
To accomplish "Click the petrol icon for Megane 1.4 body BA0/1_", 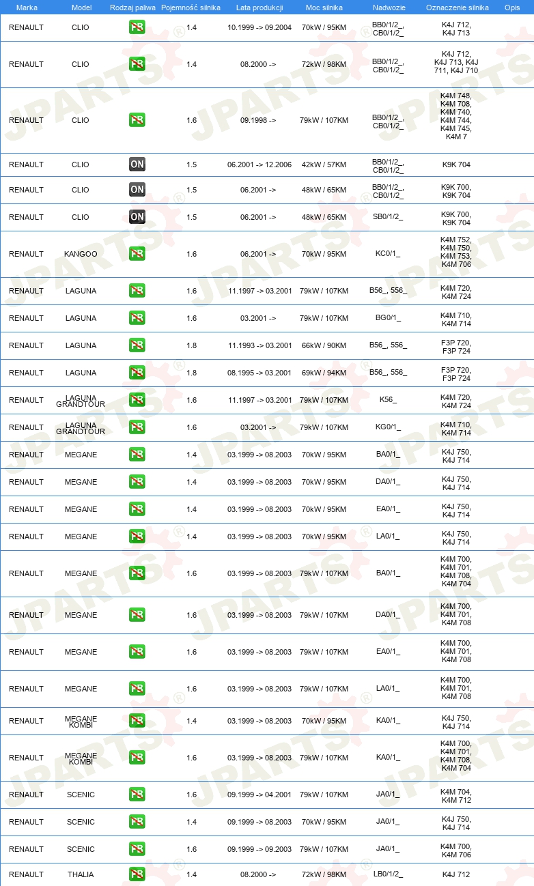I will [137, 455].
